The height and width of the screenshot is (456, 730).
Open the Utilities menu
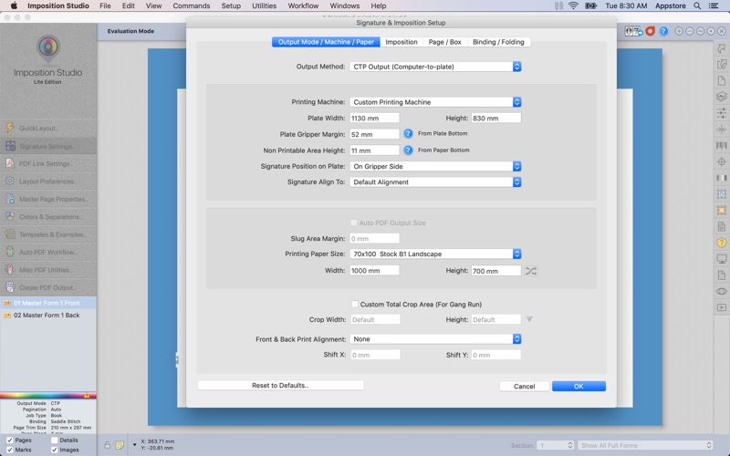(x=264, y=5)
